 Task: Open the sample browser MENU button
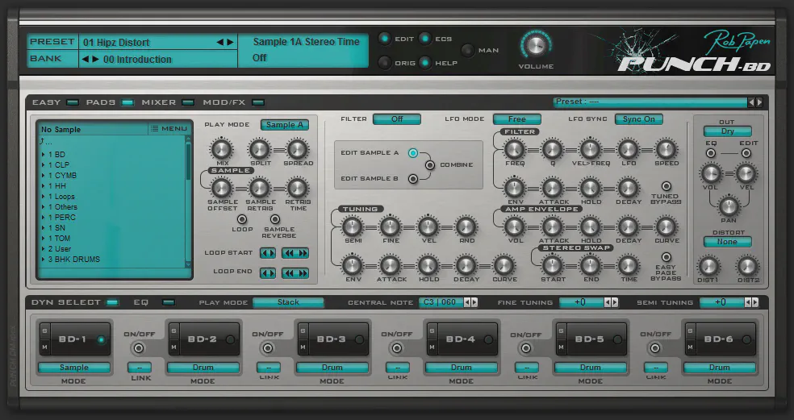tap(169, 129)
